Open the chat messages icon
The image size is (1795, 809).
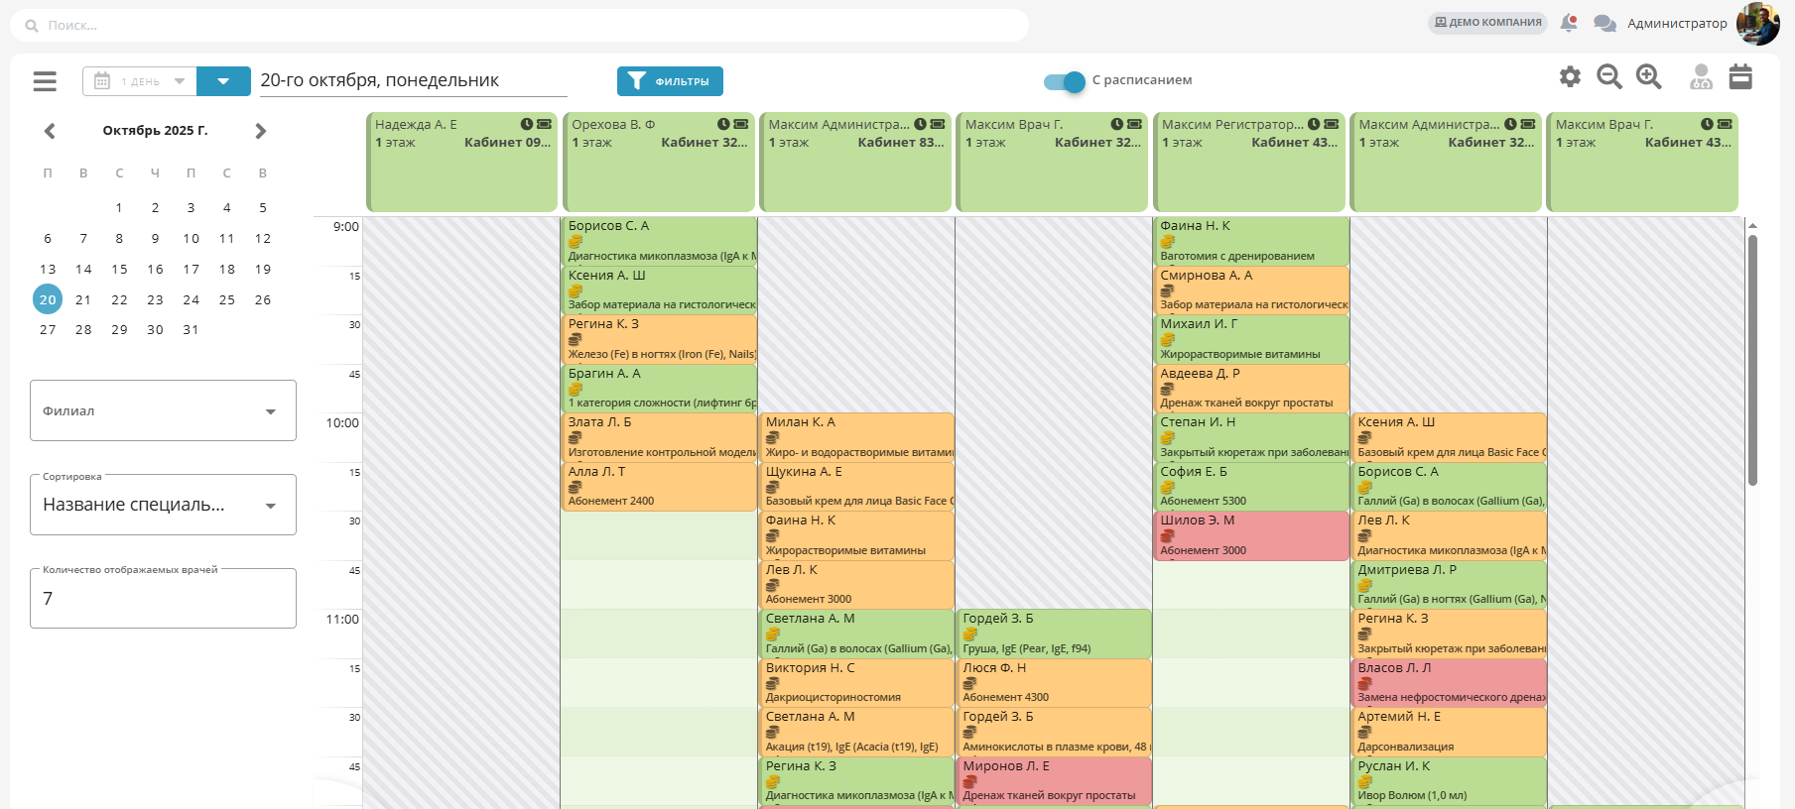click(1603, 23)
